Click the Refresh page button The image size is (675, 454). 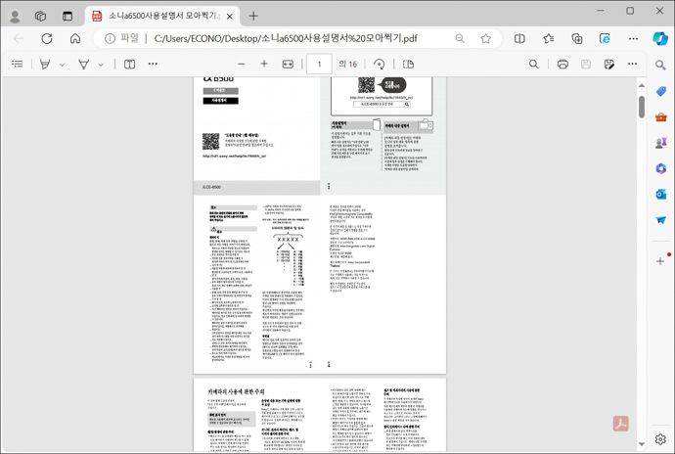47,39
